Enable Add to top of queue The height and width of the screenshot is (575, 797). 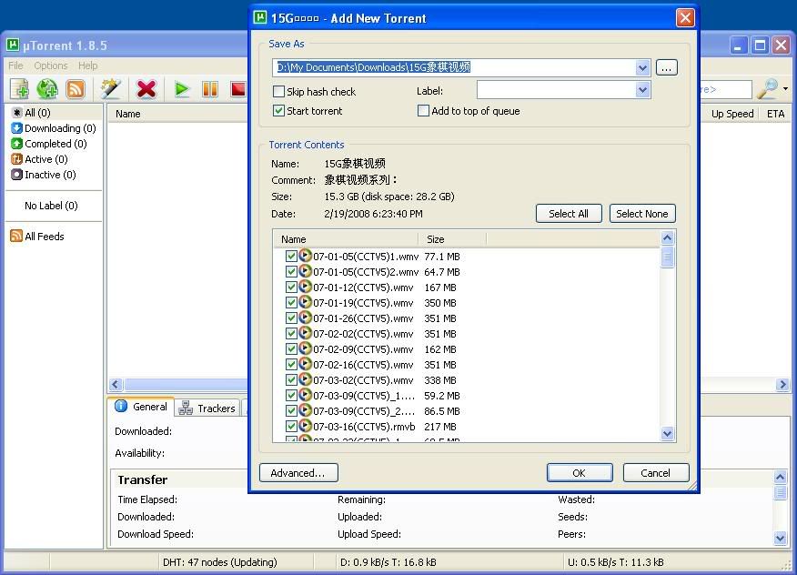click(423, 111)
